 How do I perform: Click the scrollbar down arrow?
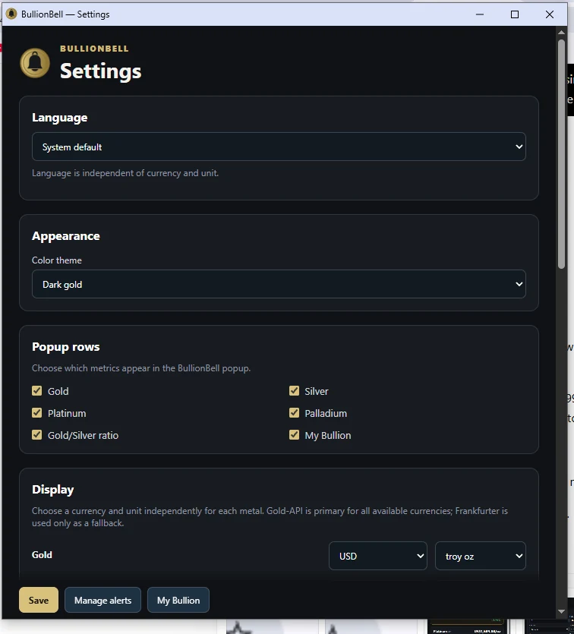(561, 611)
